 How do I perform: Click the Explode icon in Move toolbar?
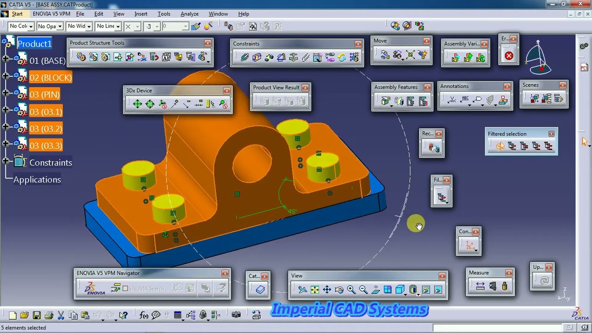(x=410, y=55)
